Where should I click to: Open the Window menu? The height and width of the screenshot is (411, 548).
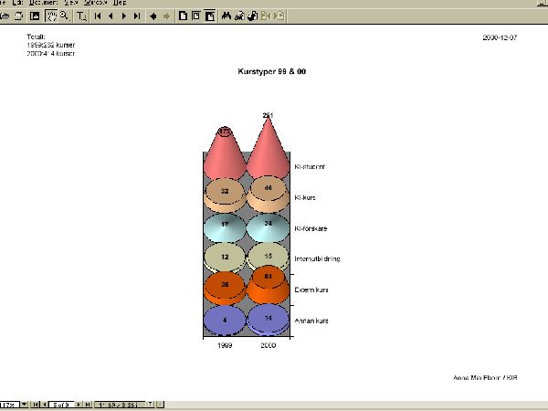95,4
